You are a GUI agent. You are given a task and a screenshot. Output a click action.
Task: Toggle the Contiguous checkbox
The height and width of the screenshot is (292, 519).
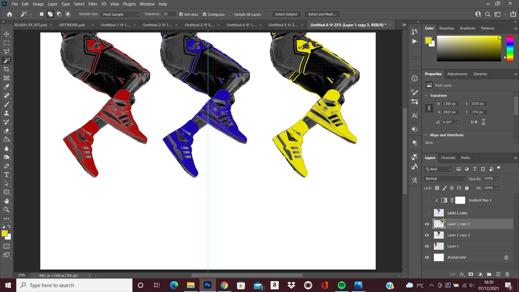tap(205, 14)
